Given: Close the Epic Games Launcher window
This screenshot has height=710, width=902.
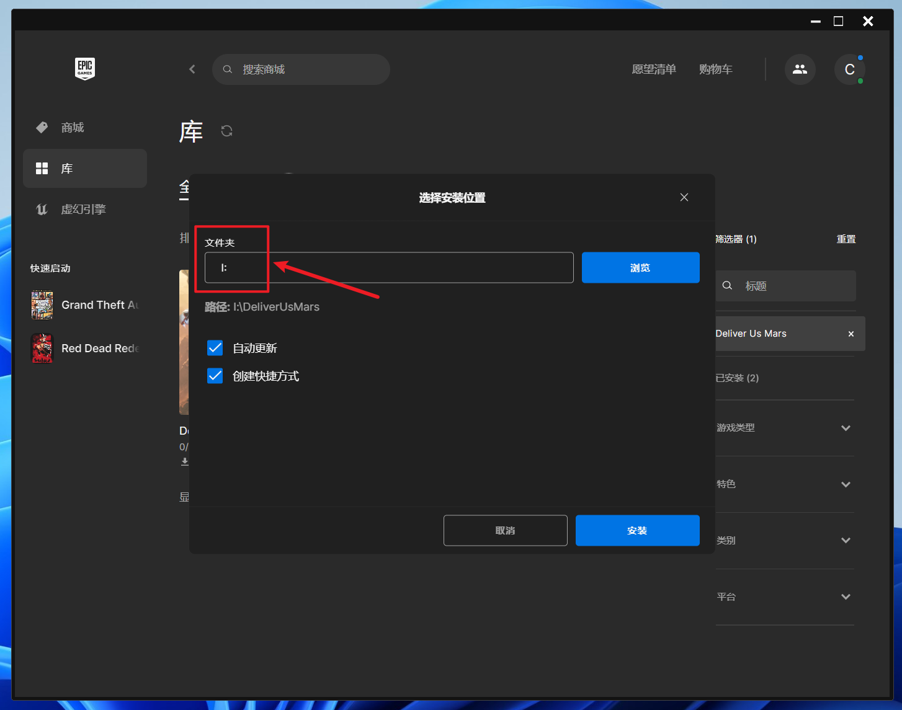Looking at the screenshot, I should tap(869, 21).
